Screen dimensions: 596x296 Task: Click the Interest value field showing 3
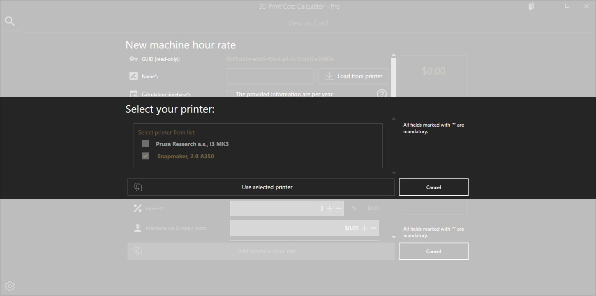pyautogui.click(x=287, y=208)
